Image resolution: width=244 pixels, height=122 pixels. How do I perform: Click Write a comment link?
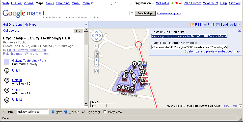coord(37,54)
